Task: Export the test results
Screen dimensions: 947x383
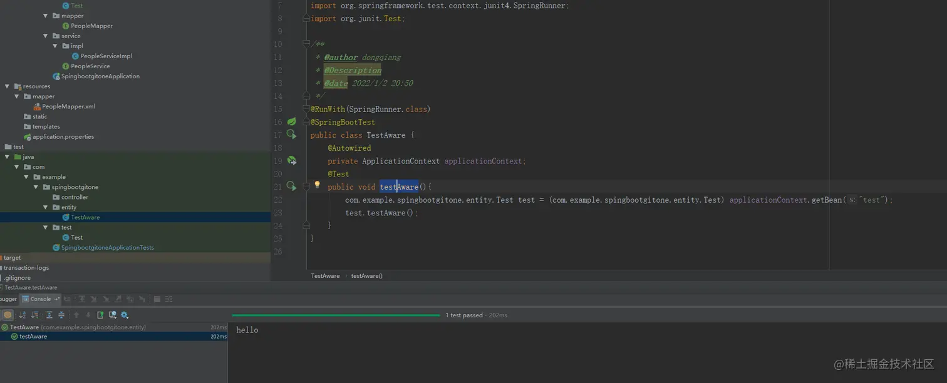Action: 100,315
